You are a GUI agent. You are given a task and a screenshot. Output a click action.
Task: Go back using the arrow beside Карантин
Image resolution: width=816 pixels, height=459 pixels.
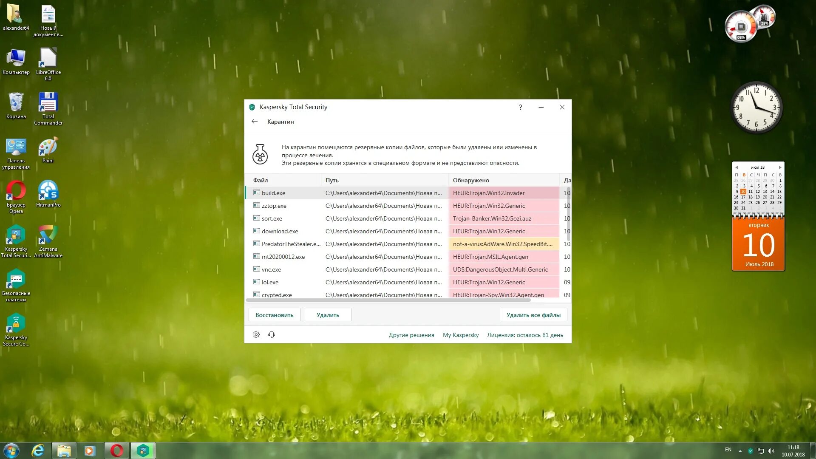click(x=255, y=122)
